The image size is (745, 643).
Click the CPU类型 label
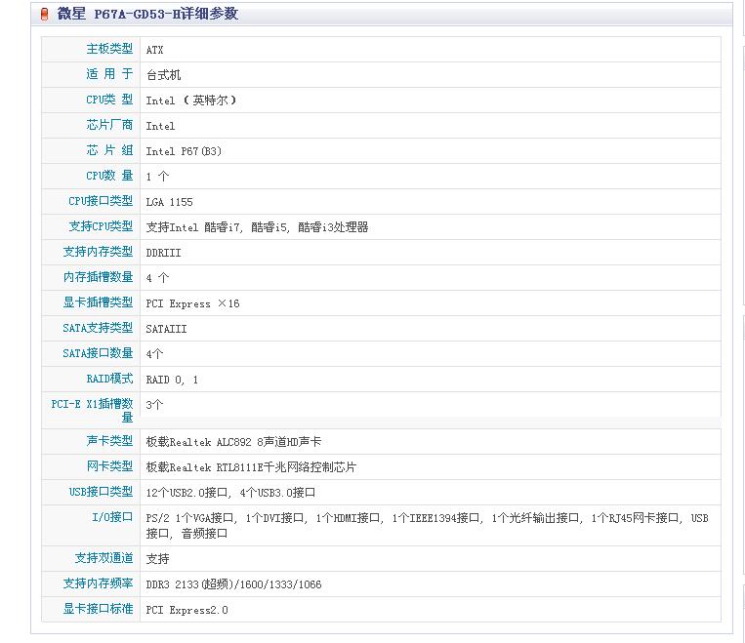click(x=109, y=100)
